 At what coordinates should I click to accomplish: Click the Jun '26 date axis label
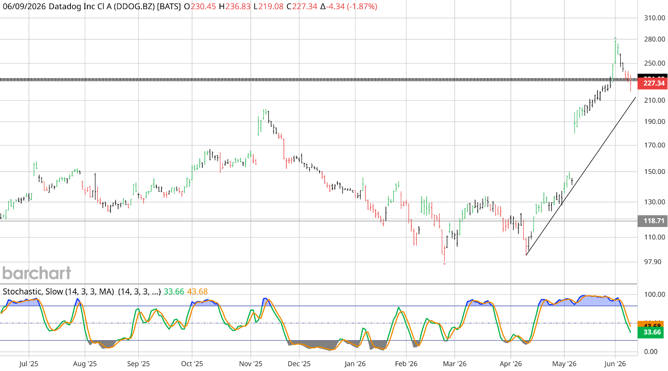[615, 364]
